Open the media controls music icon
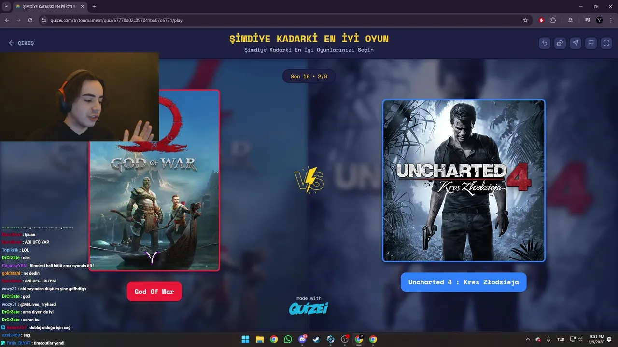The height and width of the screenshot is (347, 618). (588, 20)
